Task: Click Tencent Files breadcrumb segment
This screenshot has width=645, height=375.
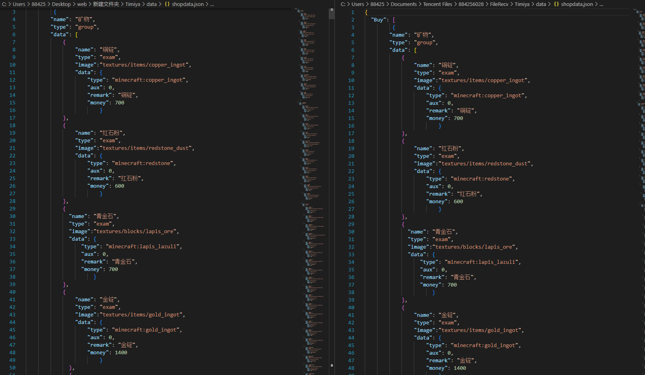Action: (438, 4)
